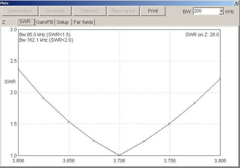Click the Resonance button
Screen dimensions: 240x168
tap(123, 11)
